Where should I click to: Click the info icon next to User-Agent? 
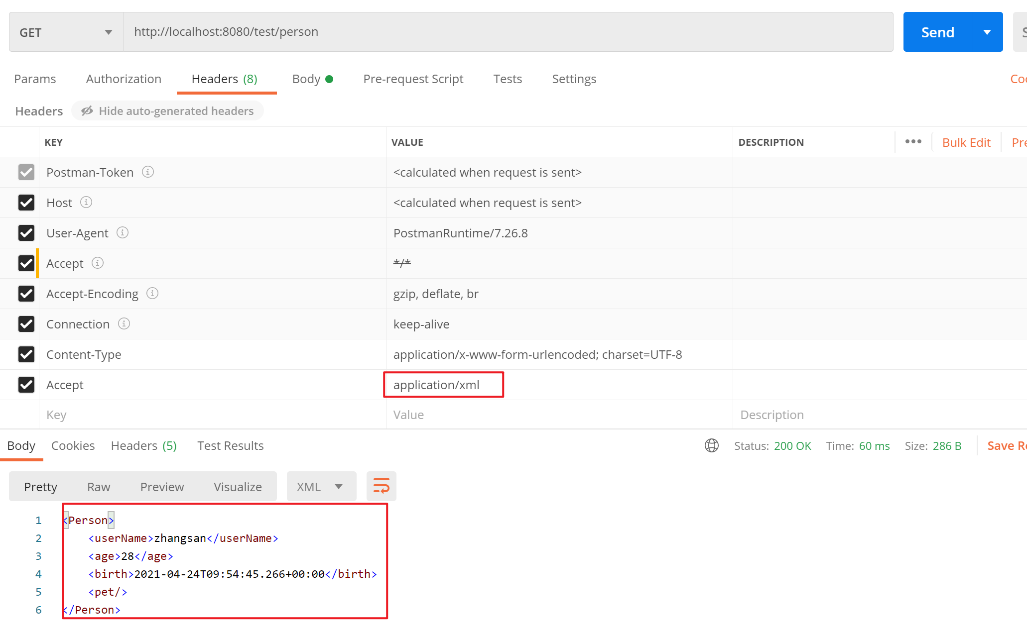(x=123, y=233)
